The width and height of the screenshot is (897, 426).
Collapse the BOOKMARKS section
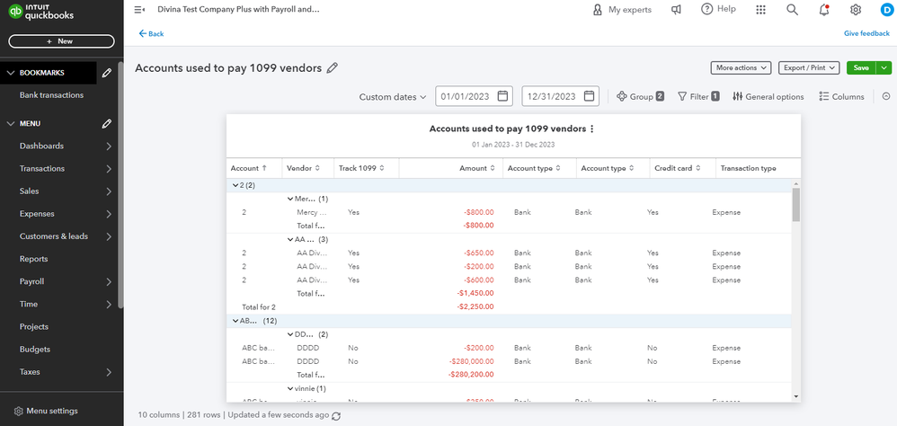[10, 73]
